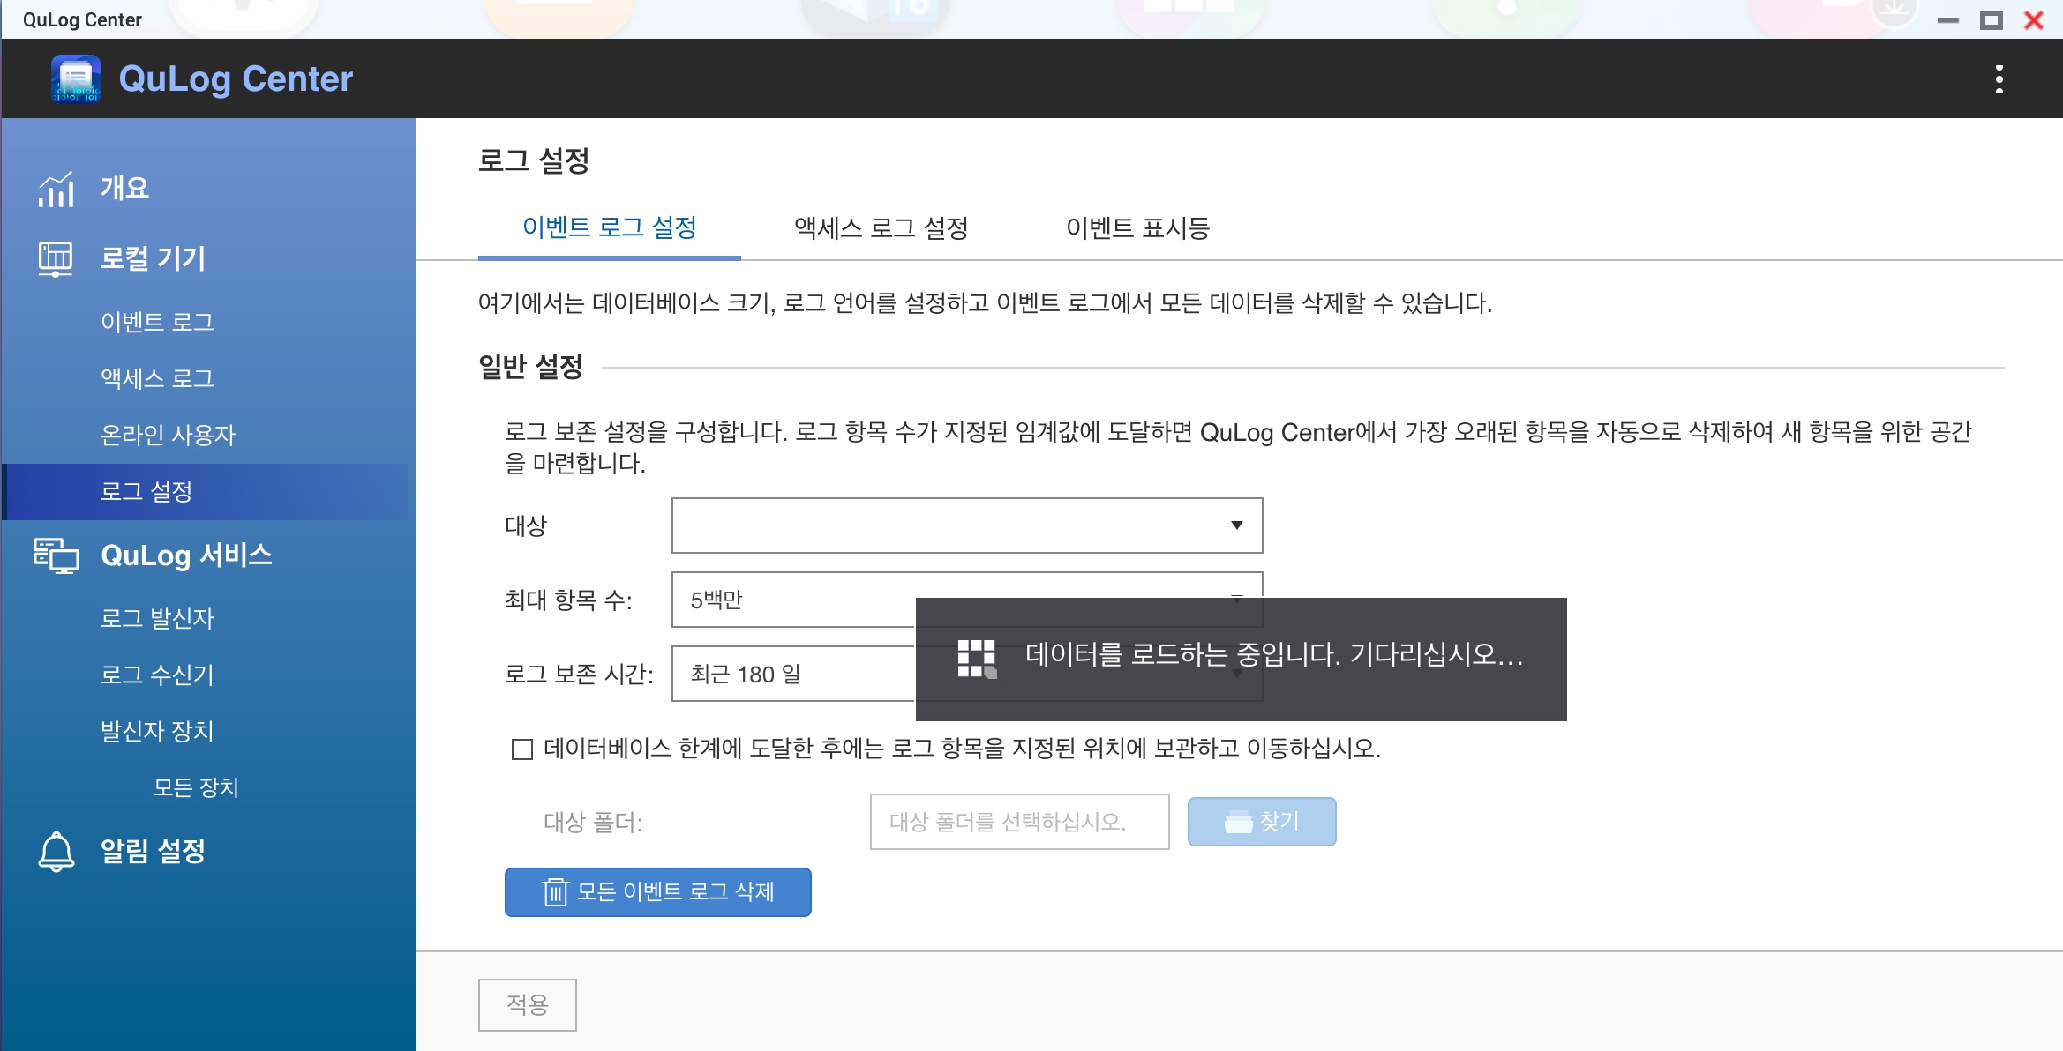The width and height of the screenshot is (2063, 1051).
Task: Expand the 대상 dropdown
Action: point(967,525)
